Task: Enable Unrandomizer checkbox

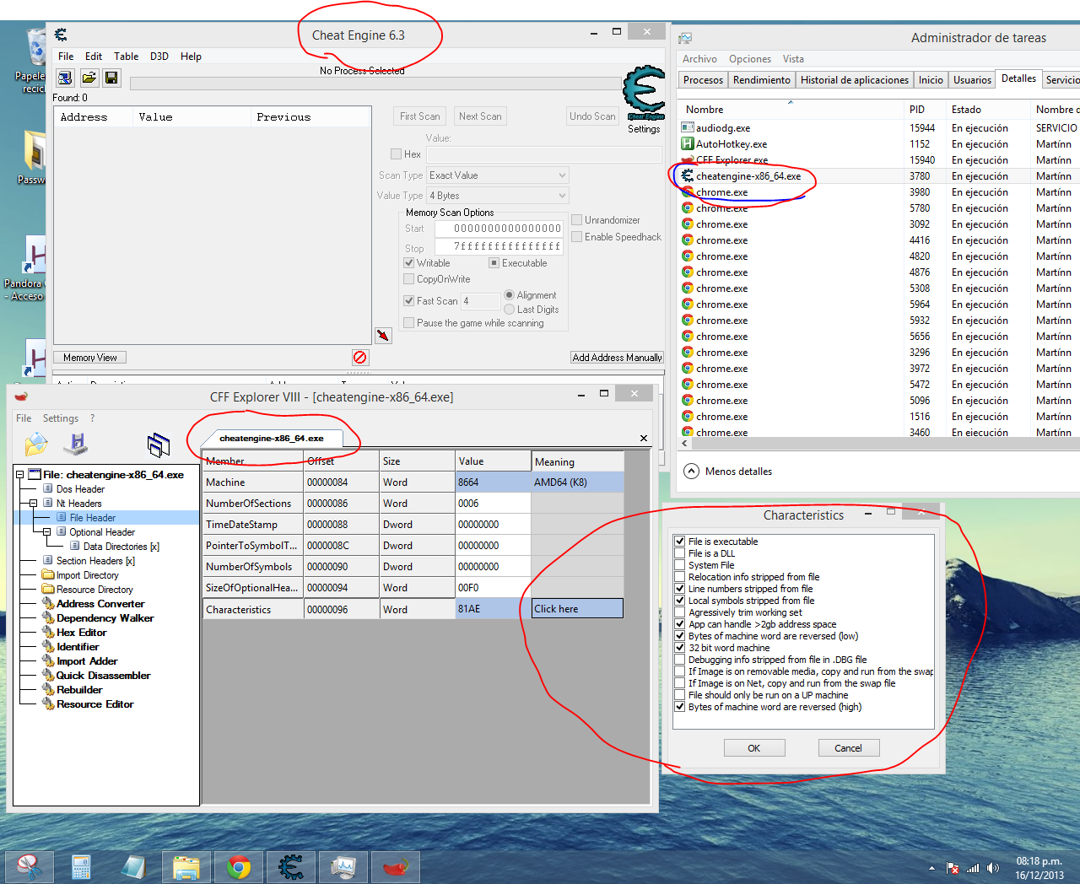Action: pyautogui.click(x=577, y=220)
